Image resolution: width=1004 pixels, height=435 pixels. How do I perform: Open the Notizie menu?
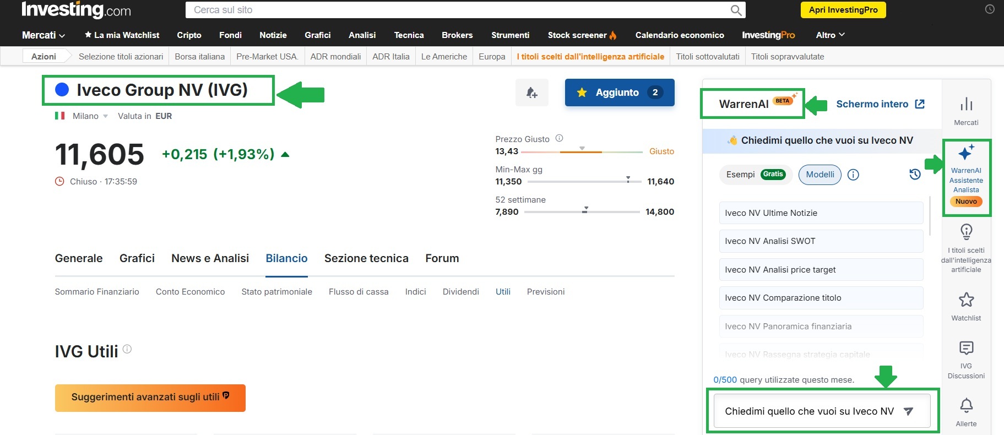pos(273,35)
